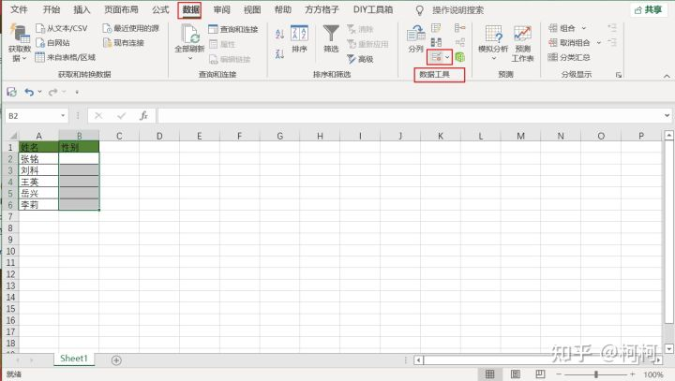The width and height of the screenshot is (675, 381).
Task: Load data via 来自表格/区域
Action: (x=65, y=57)
